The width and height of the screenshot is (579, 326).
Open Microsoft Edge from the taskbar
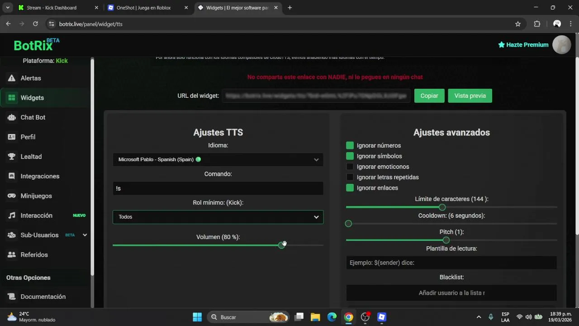(x=332, y=317)
